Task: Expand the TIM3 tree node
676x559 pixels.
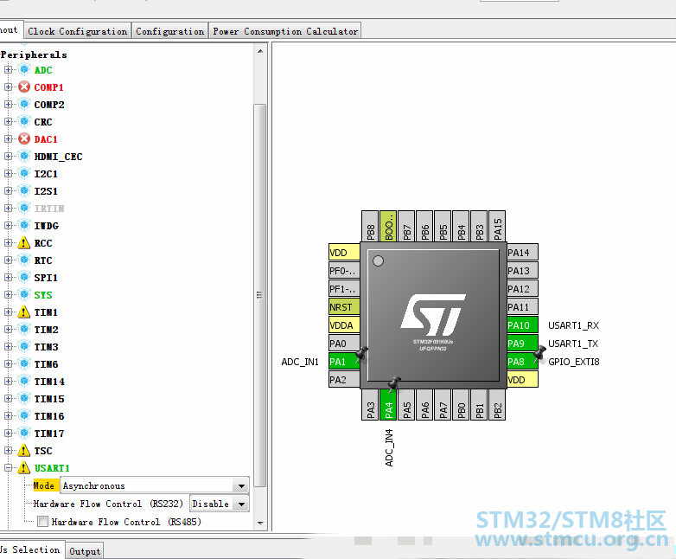Action: tap(8, 346)
